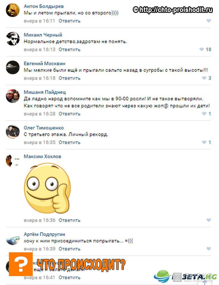
Task: Like Антон Болдырев's comment with the heart
Action: click(209, 21)
